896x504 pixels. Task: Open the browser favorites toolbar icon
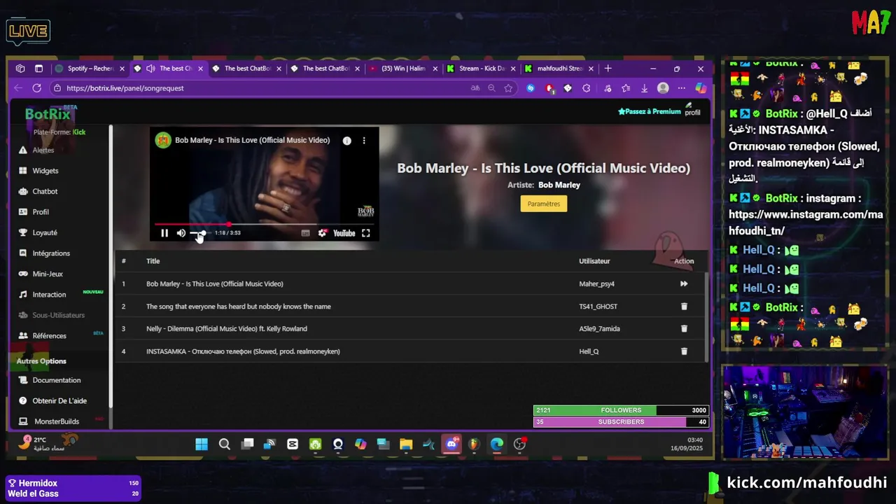(x=625, y=88)
